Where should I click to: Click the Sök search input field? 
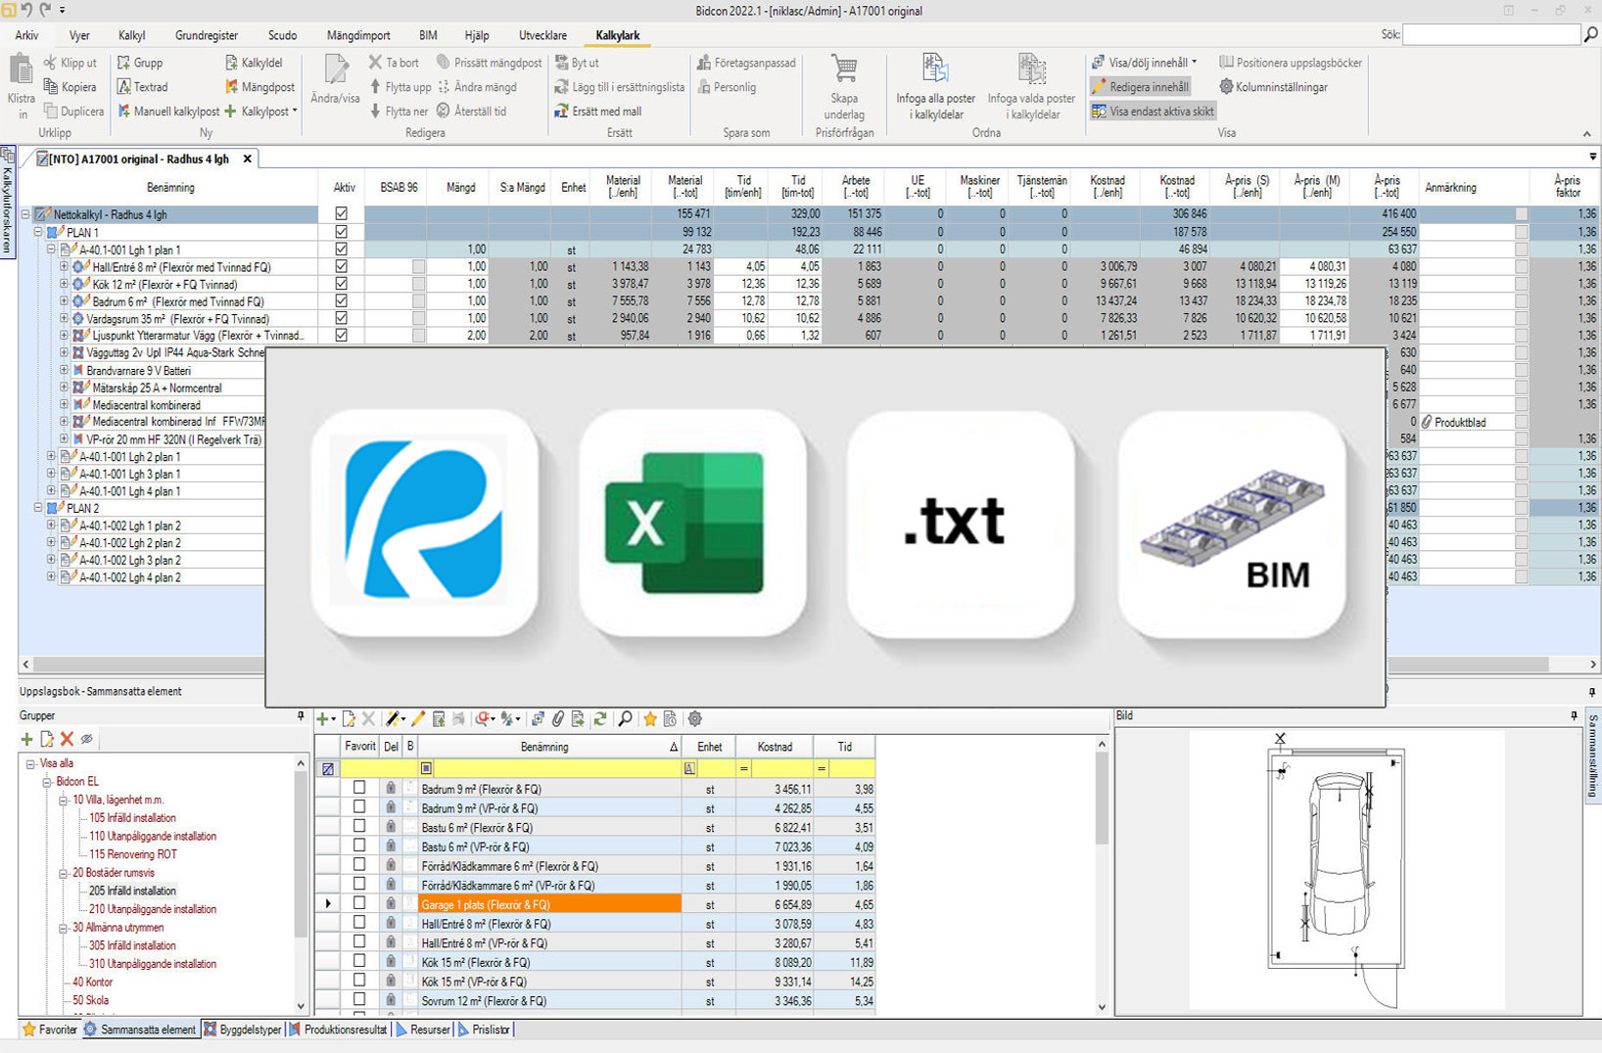pyautogui.click(x=1491, y=34)
